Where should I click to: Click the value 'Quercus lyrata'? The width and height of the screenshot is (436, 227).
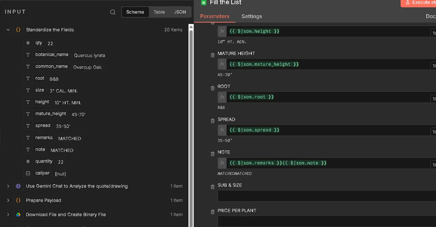90,56
